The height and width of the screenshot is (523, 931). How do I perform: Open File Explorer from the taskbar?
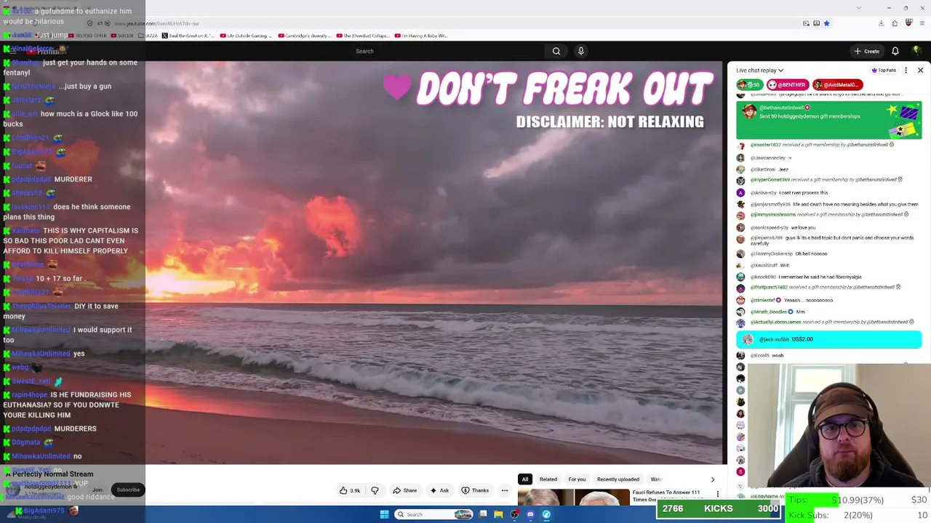tap(498, 514)
